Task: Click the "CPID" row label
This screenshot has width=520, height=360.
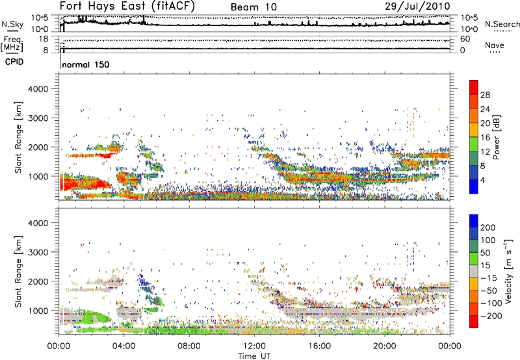Action: pyautogui.click(x=14, y=62)
